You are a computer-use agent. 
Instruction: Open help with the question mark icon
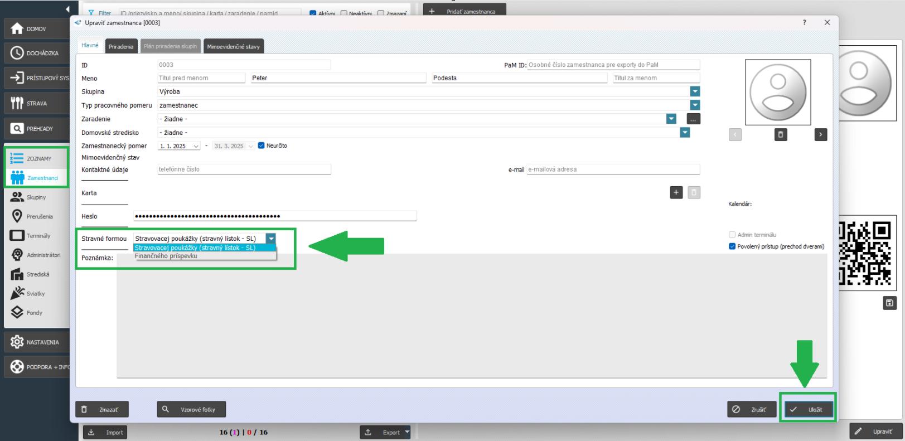(804, 22)
